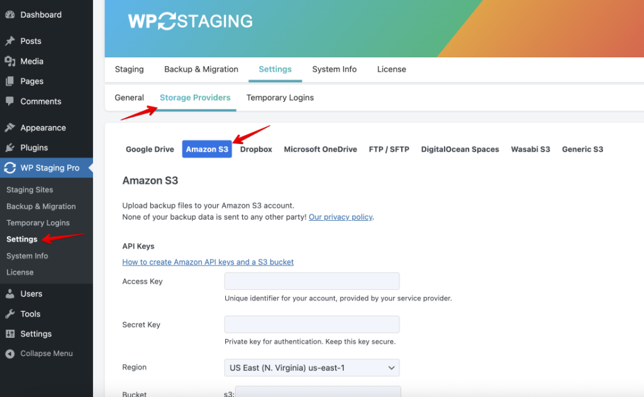Select the Google Drive provider tab

[x=150, y=149]
